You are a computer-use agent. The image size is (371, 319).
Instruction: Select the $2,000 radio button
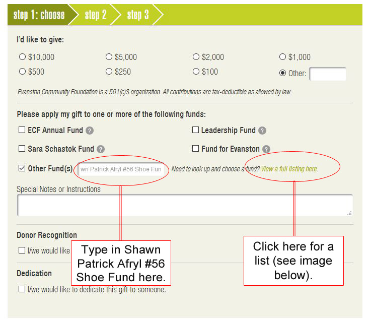click(x=196, y=57)
